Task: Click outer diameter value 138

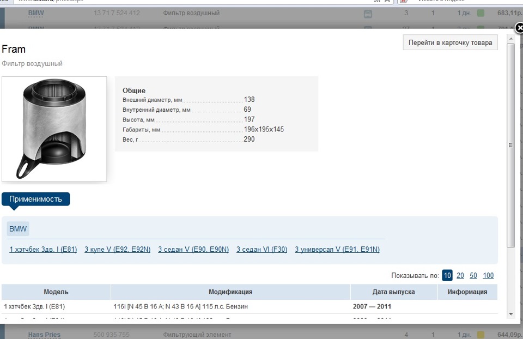Action: pos(249,99)
